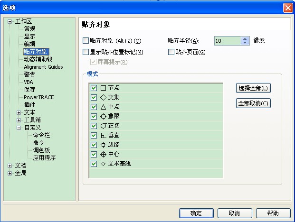
Task: Uncheck the 节点 mode checkbox
Action: point(94,88)
